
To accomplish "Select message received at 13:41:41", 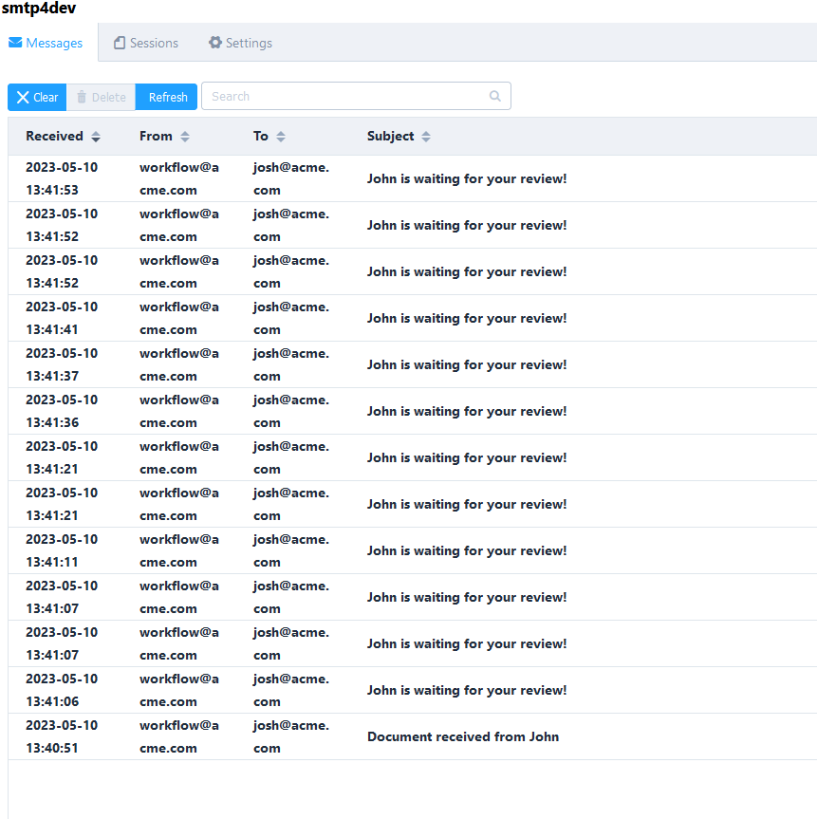I will pos(412,318).
